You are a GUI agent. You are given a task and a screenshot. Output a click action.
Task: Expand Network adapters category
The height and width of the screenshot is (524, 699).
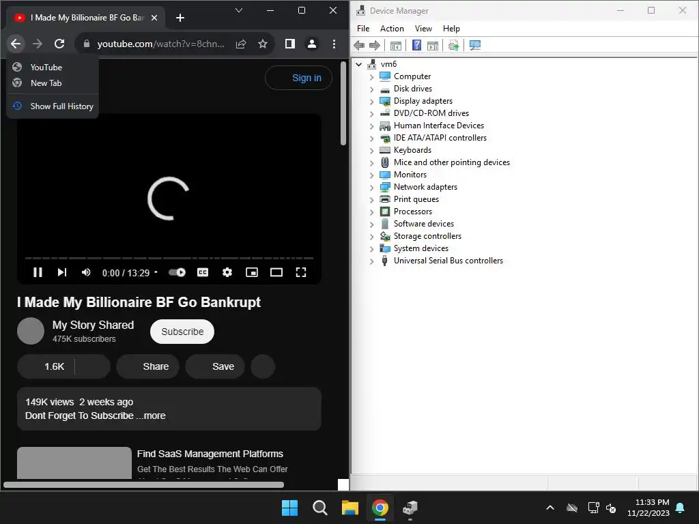(x=372, y=187)
